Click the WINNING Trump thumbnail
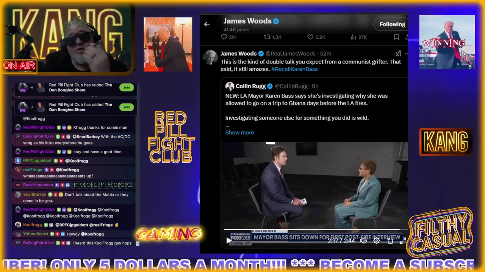Image resolution: width=485 pixels, height=272 pixels. [x=447, y=42]
